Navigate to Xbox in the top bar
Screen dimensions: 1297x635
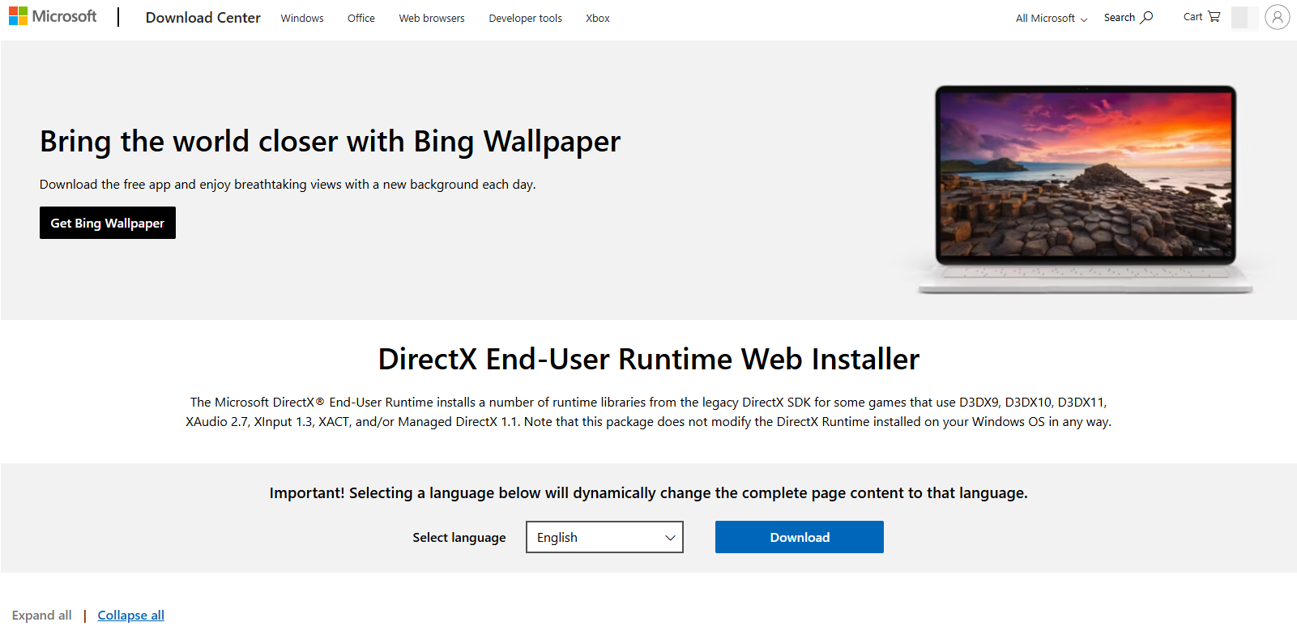pyautogui.click(x=598, y=18)
